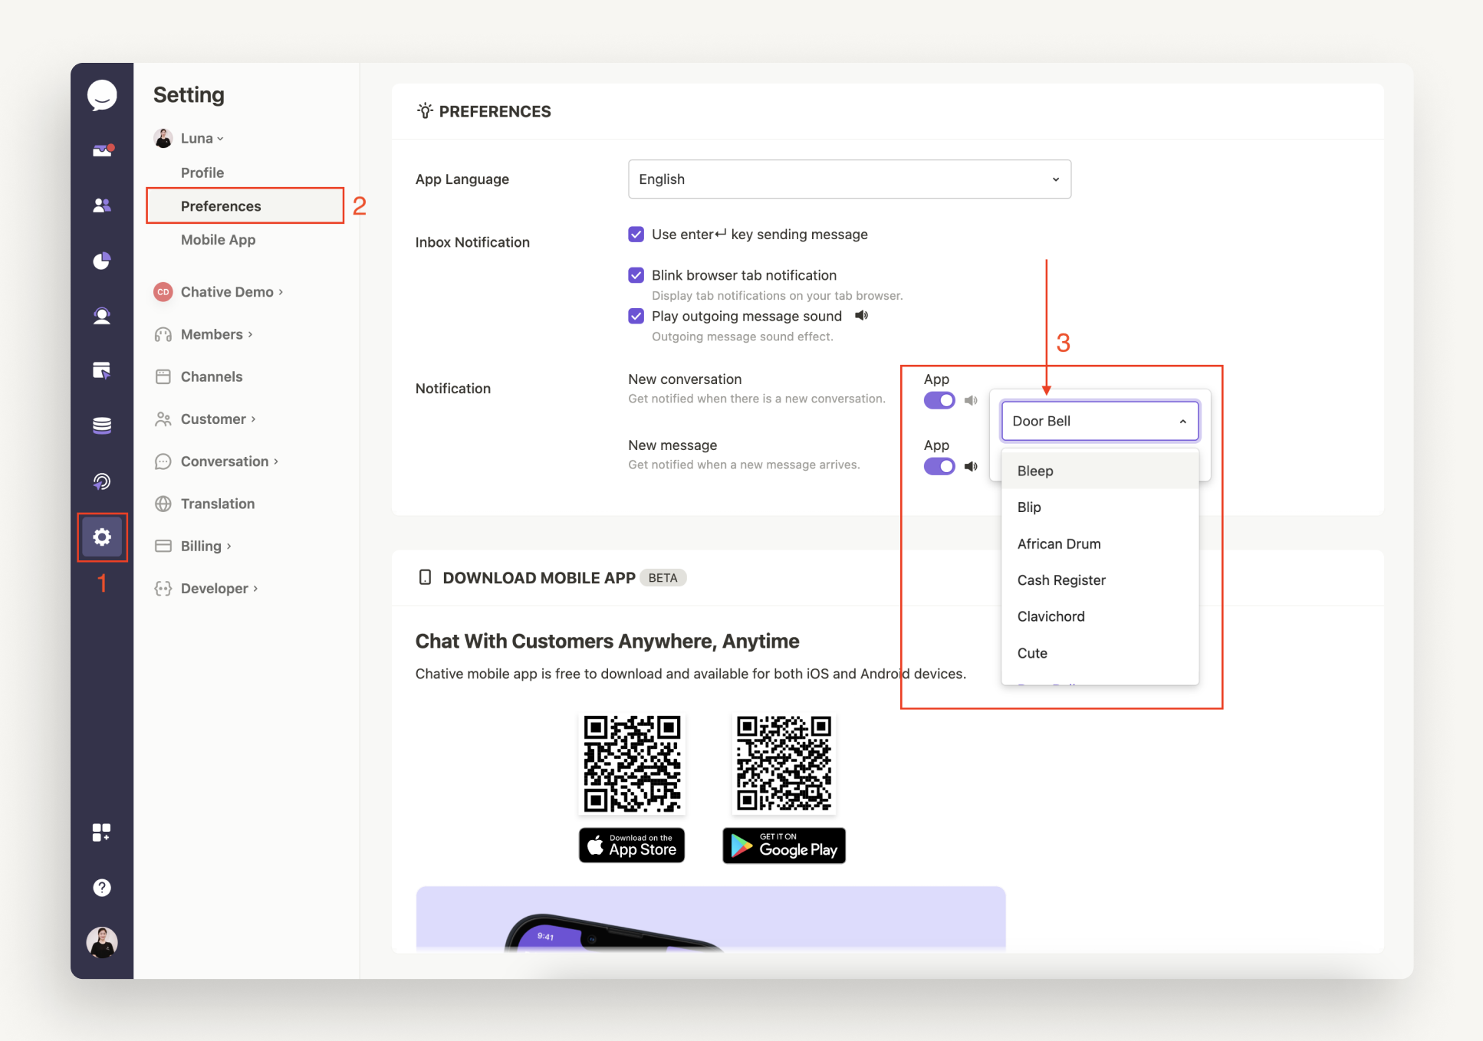
Task: Disable the App toggle for New conversation
Action: click(x=939, y=400)
